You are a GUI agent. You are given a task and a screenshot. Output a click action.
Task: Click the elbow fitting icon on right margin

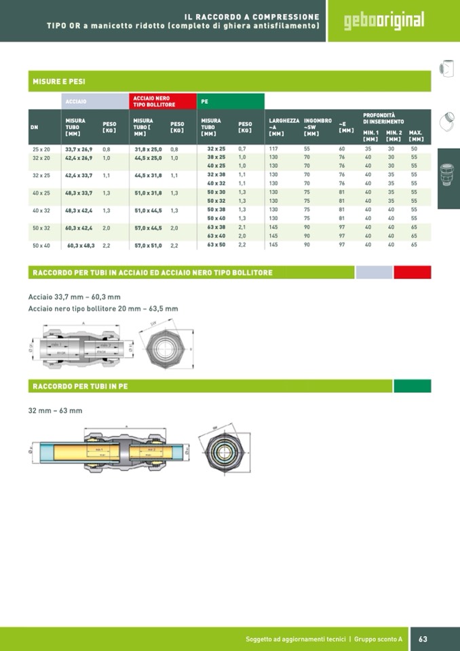tap(446, 122)
